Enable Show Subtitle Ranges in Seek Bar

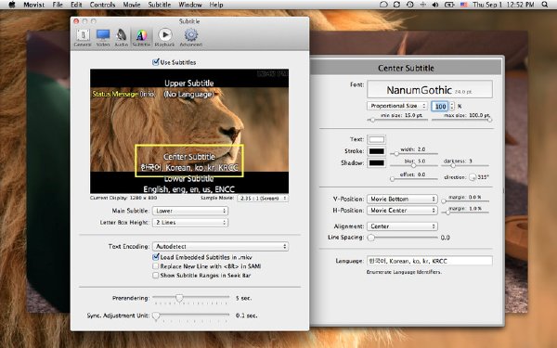point(156,276)
